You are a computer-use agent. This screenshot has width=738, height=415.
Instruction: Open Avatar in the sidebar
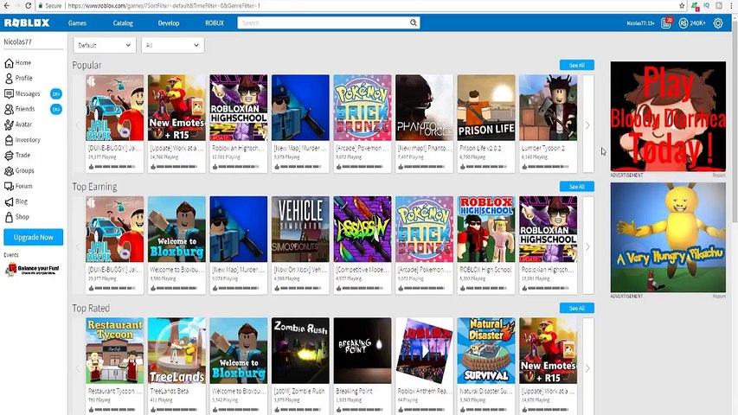pyautogui.click(x=18, y=124)
